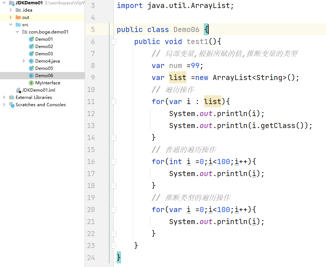Click fold end marker on line 18
This screenshot has width=326, height=267.
click(113, 186)
